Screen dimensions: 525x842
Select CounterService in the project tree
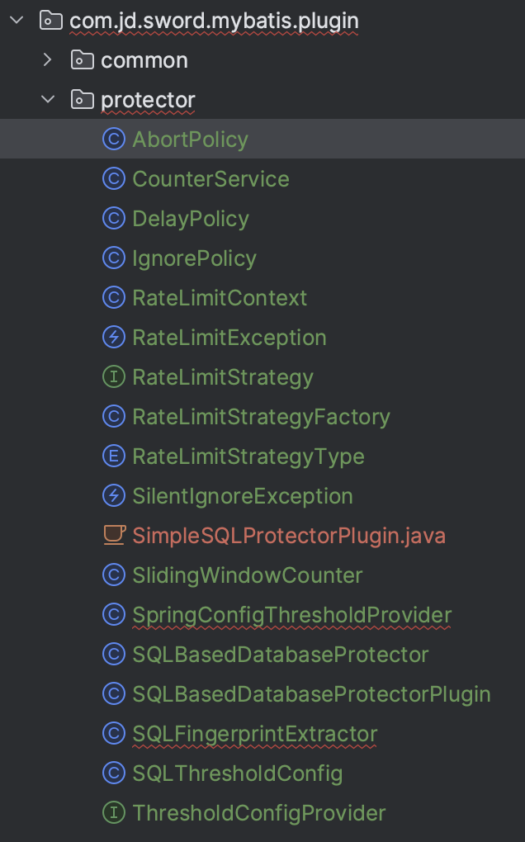click(x=210, y=179)
